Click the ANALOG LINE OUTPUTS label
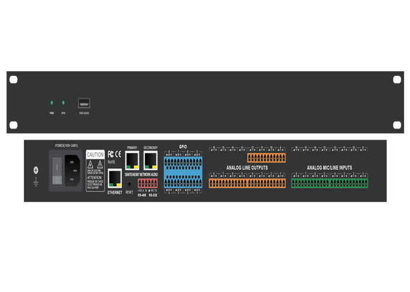The width and height of the screenshot is (410, 292). tap(247, 168)
